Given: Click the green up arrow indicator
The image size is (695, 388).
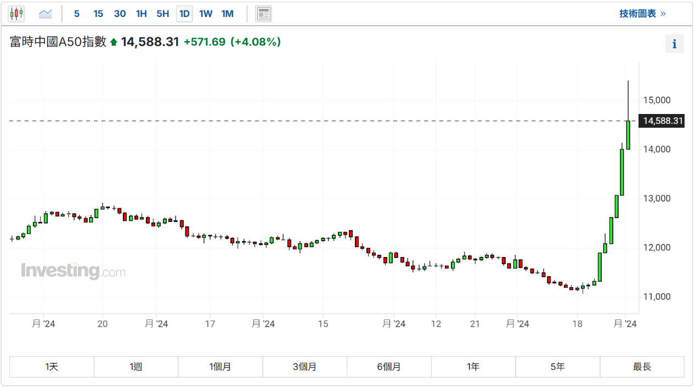Looking at the screenshot, I should coord(114,42).
